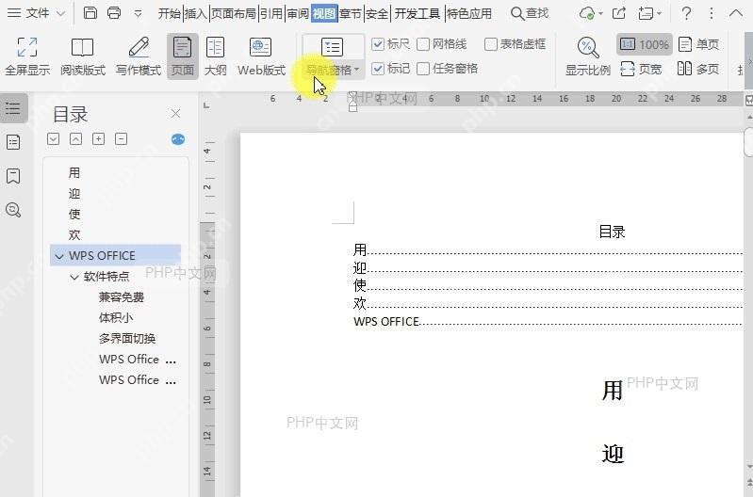Switch to the 开始 ribbon tab
Image resolution: width=753 pixels, height=497 pixels.
[170, 13]
